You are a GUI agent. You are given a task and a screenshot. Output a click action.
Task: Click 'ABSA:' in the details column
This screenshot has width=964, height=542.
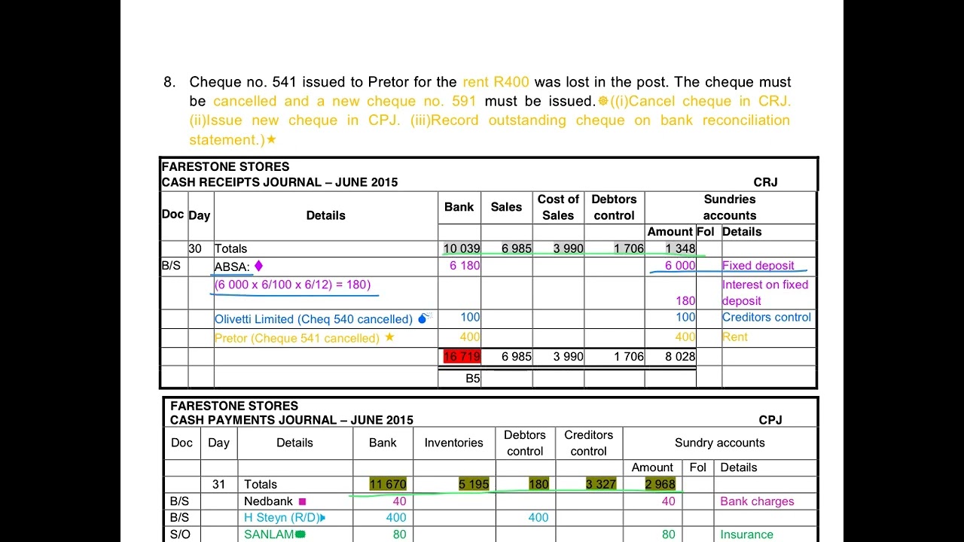coord(232,266)
